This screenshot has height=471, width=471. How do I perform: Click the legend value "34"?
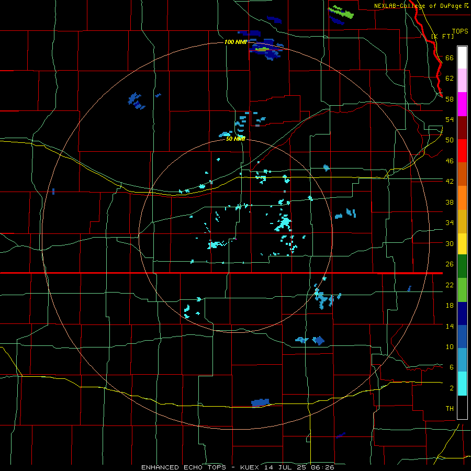click(x=450, y=223)
